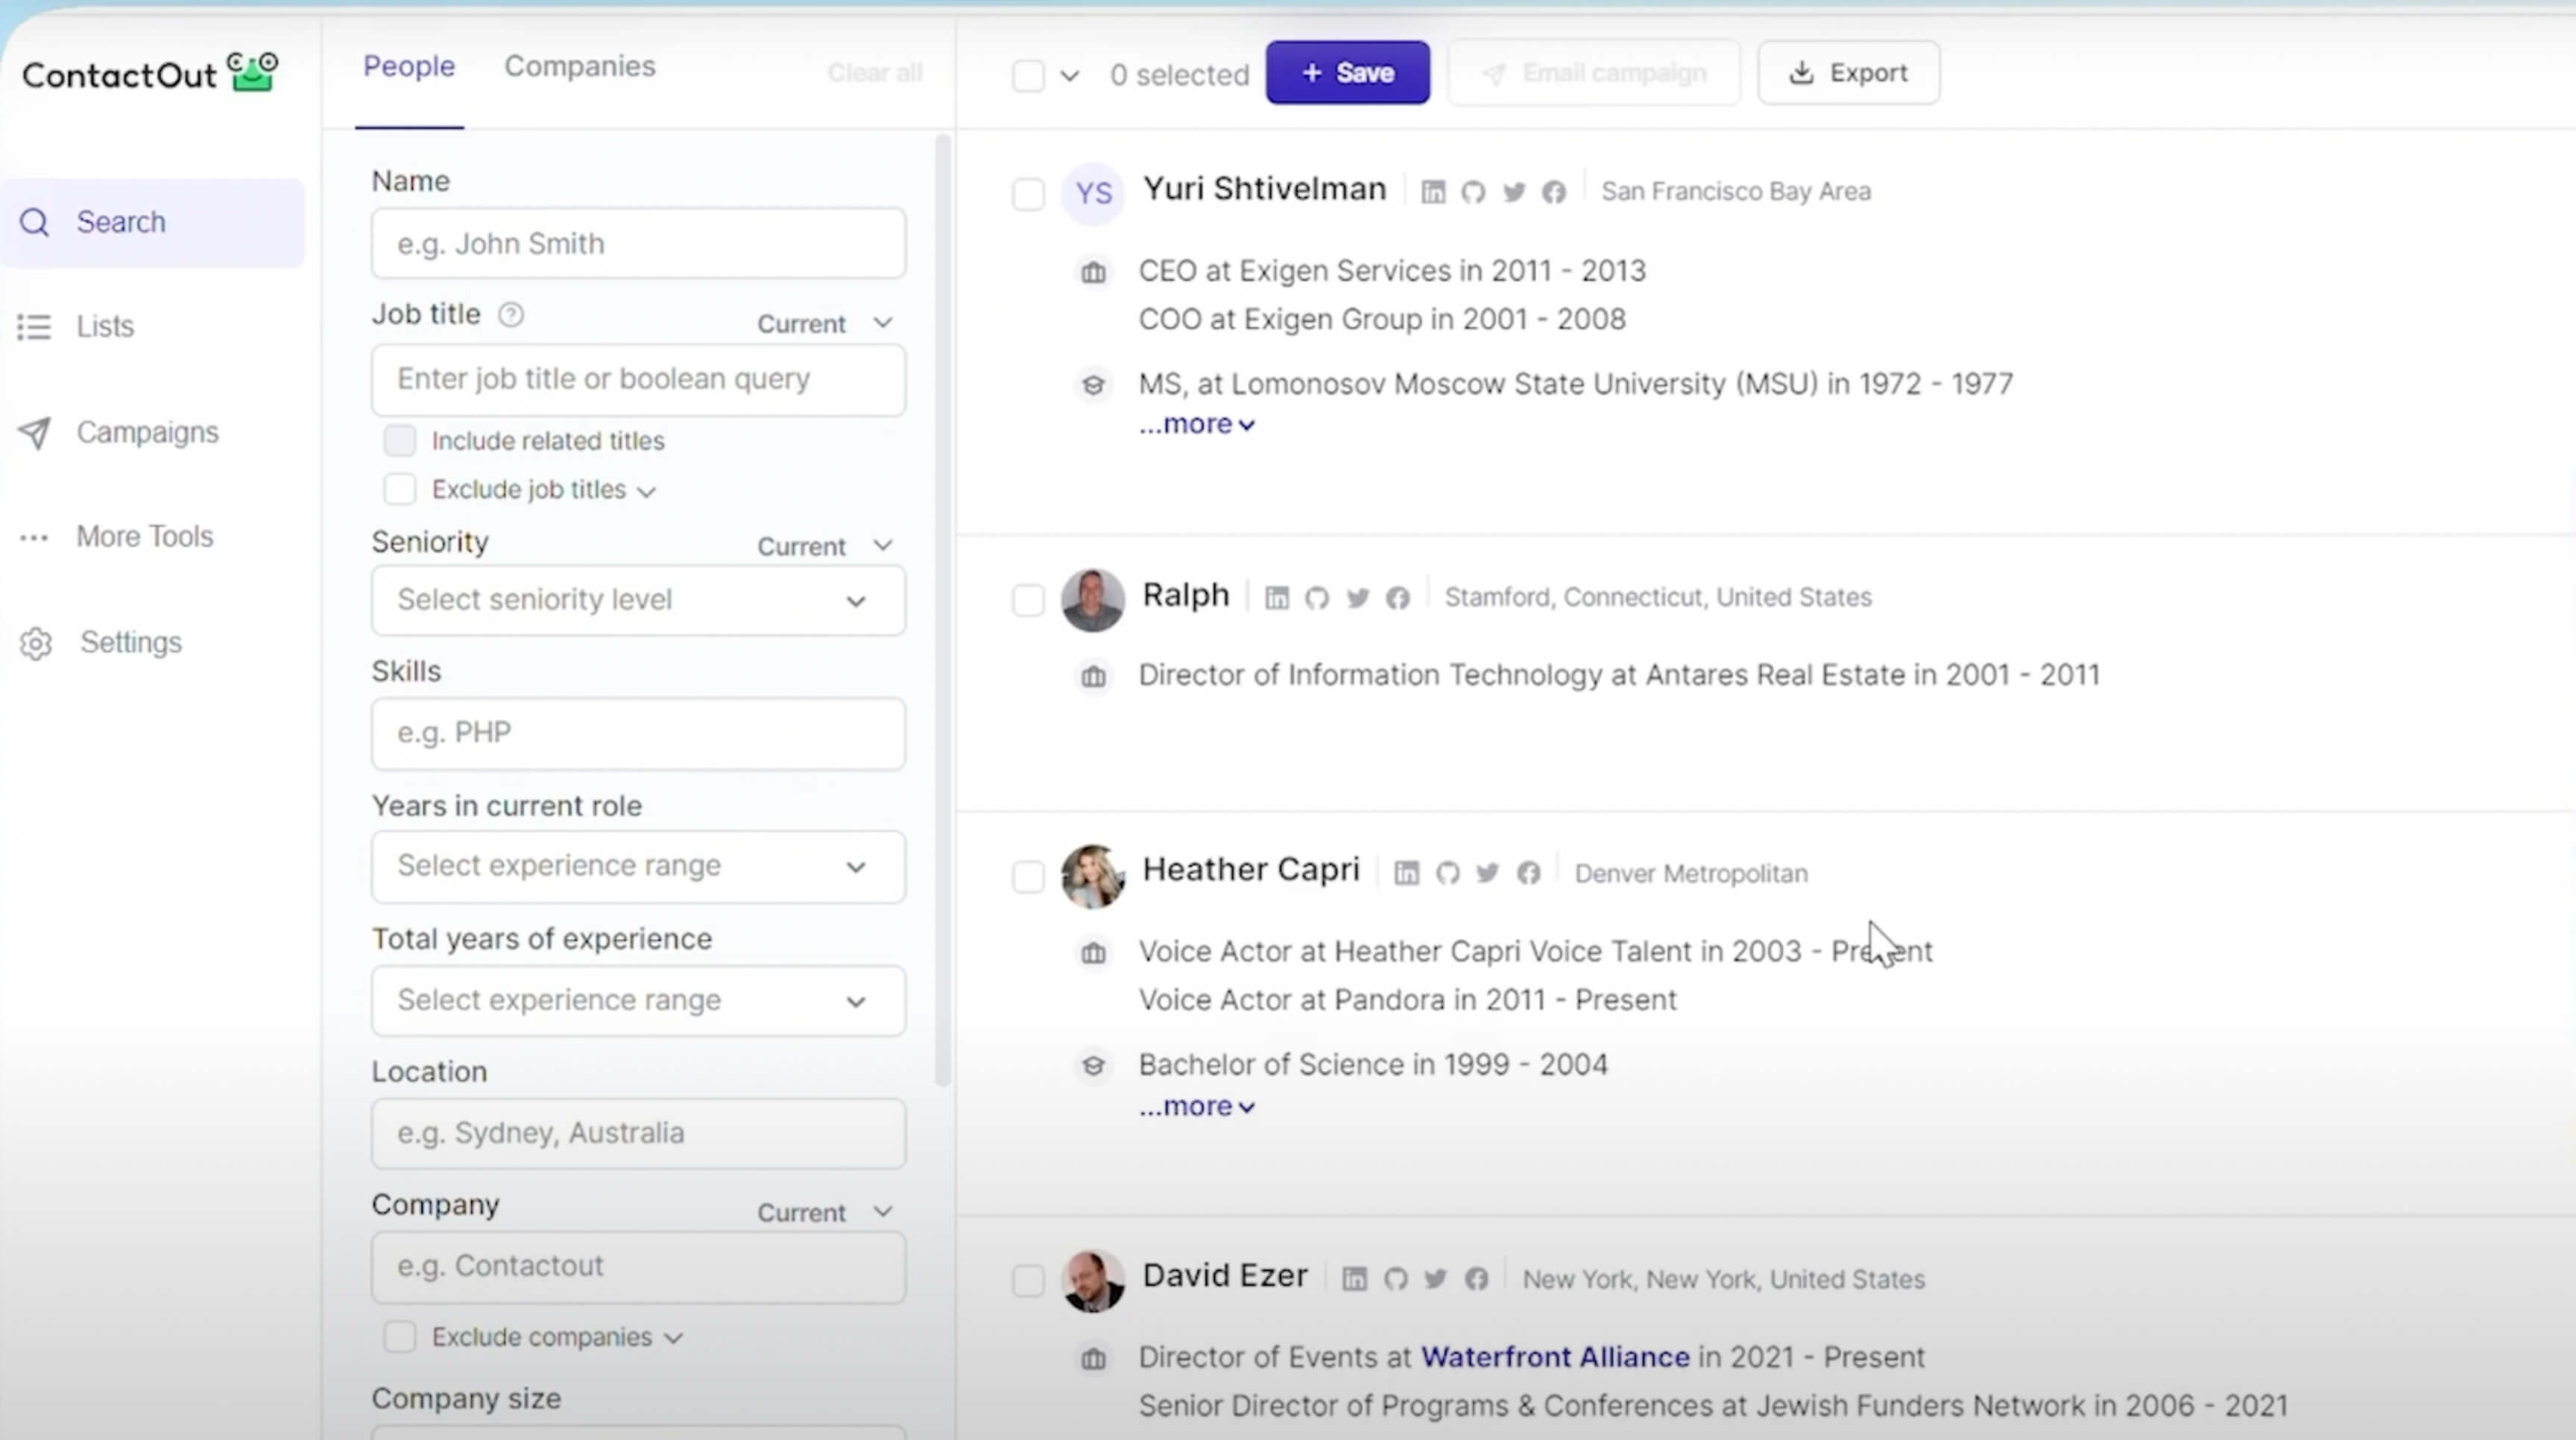Click the Job title help question icon
This screenshot has width=2576, height=1440.
point(510,315)
